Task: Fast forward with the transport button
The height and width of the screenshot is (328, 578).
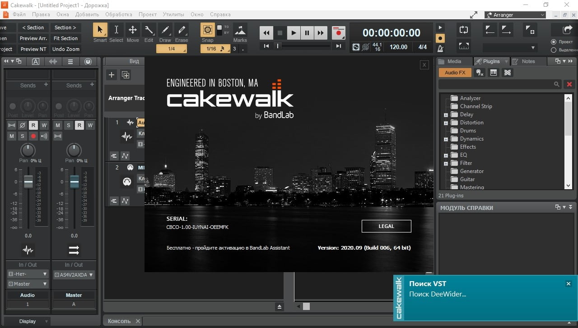Action: tap(321, 33)
